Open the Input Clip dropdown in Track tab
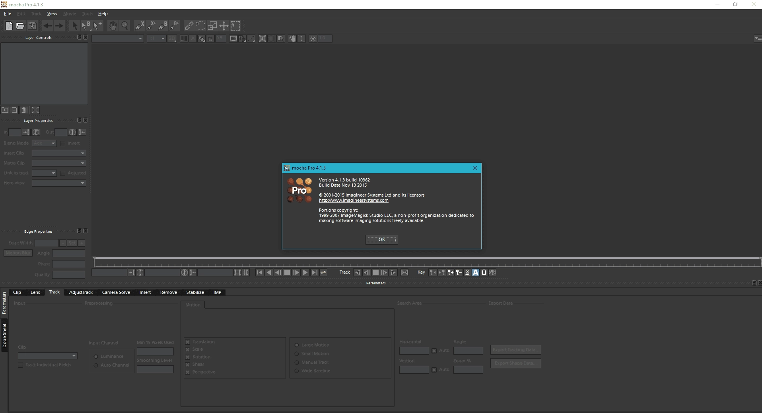This screenshot has height=413, width=762. coord(47,356)
